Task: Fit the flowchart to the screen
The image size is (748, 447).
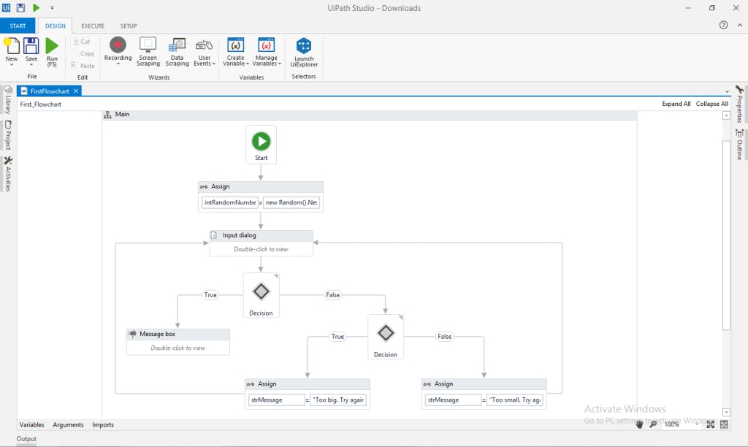Action: 710,424
